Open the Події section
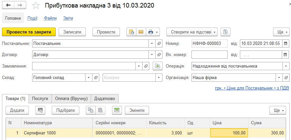Image resolution: width=291 pixels, height=140 pixels. (x=32, y=18)
